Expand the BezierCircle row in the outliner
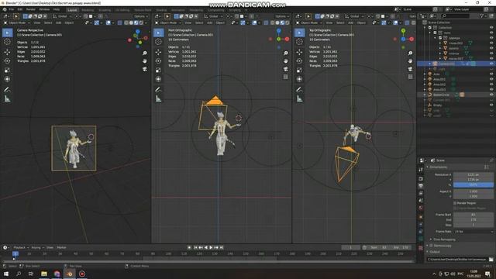 425,95
